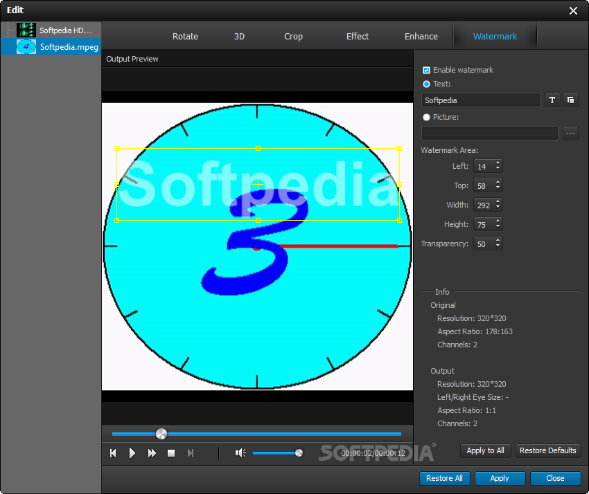Step to the next frame
Image resolution: width=589 pixels, height=494 pixels.
(191, 453)
